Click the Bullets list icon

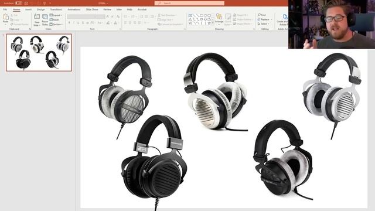[126, 16]
